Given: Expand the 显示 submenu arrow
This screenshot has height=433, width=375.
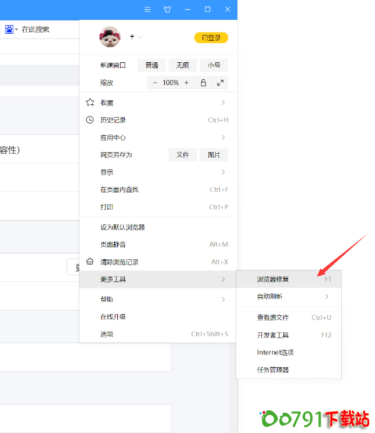Looking at the screenshot, I should [223, 173].
